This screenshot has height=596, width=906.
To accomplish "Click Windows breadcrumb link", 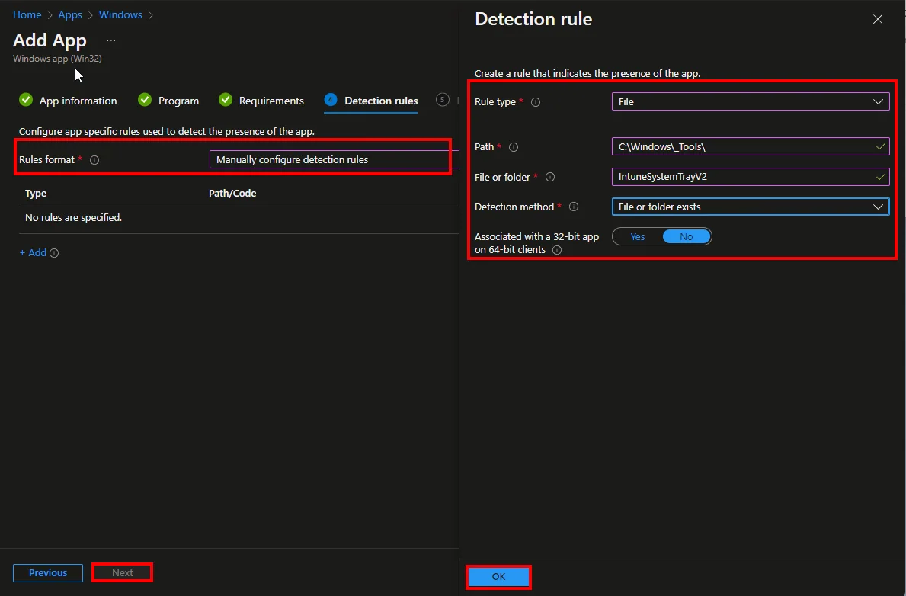I will [x=120, y=14].
